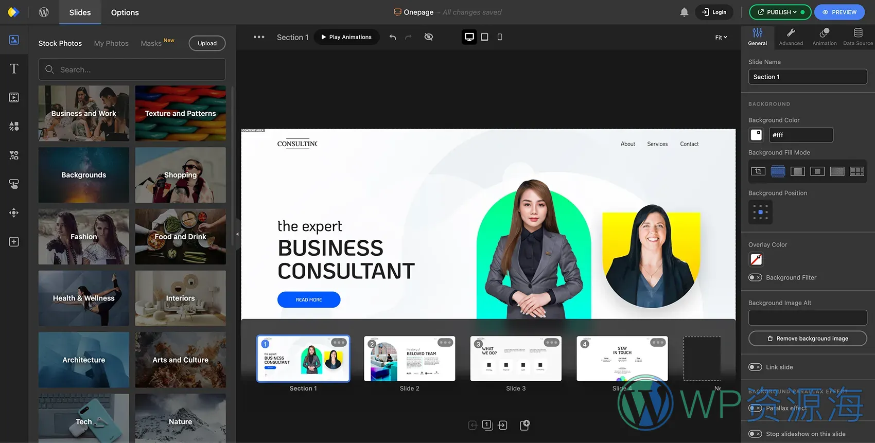Click the undo arrow
875x443 pixels.
[393, 37]
